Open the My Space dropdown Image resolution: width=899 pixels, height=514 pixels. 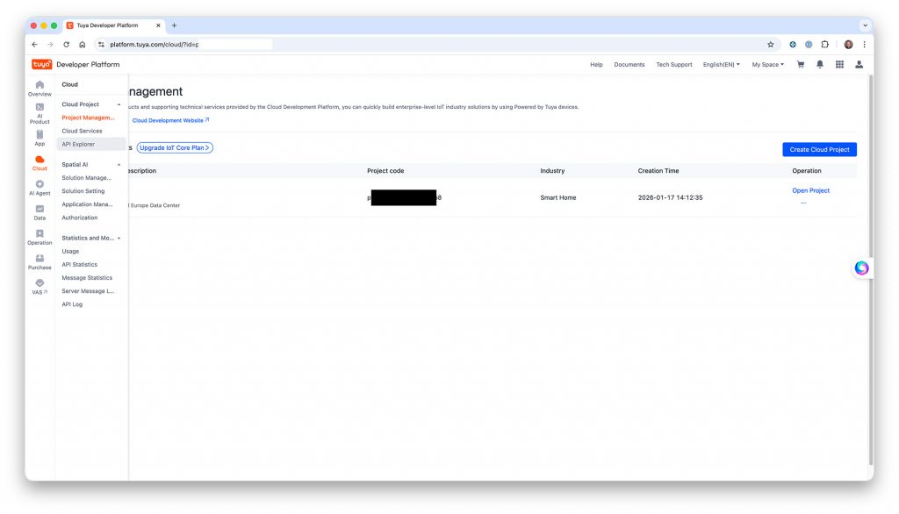pyautogui.click(x=767, y=64)
